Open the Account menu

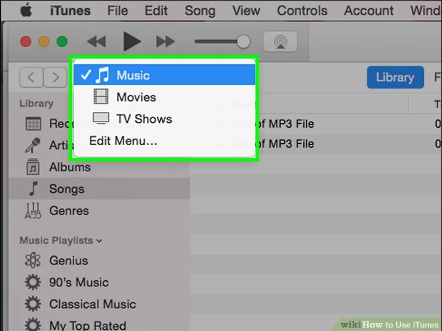[x=368, y=11]
